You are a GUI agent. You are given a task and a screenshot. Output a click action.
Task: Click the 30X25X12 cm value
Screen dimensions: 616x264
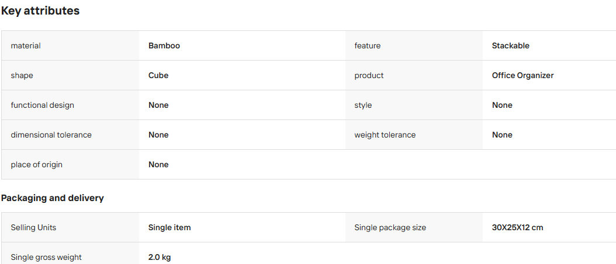(x=517, y=227)
